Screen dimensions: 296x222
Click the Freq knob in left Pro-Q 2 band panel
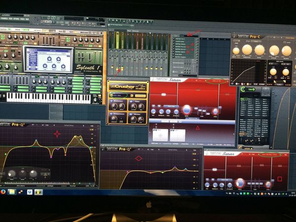[x=12, y=174]
